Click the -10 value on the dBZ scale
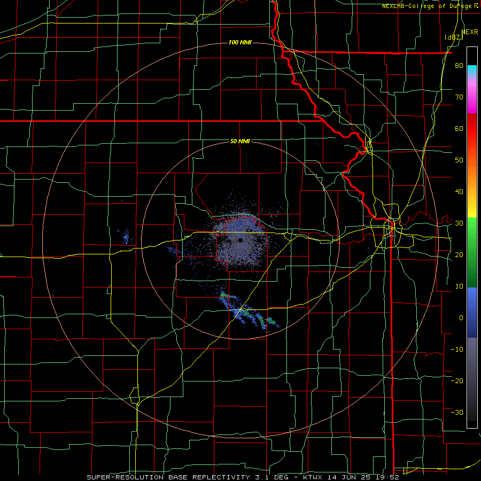This screenshot has width=481, height=481. pos(457,350)
